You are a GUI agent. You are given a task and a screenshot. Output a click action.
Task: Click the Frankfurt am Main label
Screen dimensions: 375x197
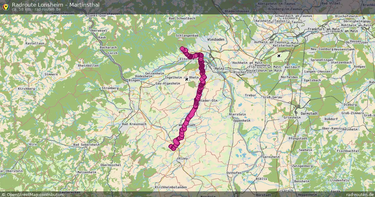pyautogui.click(x=323, y=29)
